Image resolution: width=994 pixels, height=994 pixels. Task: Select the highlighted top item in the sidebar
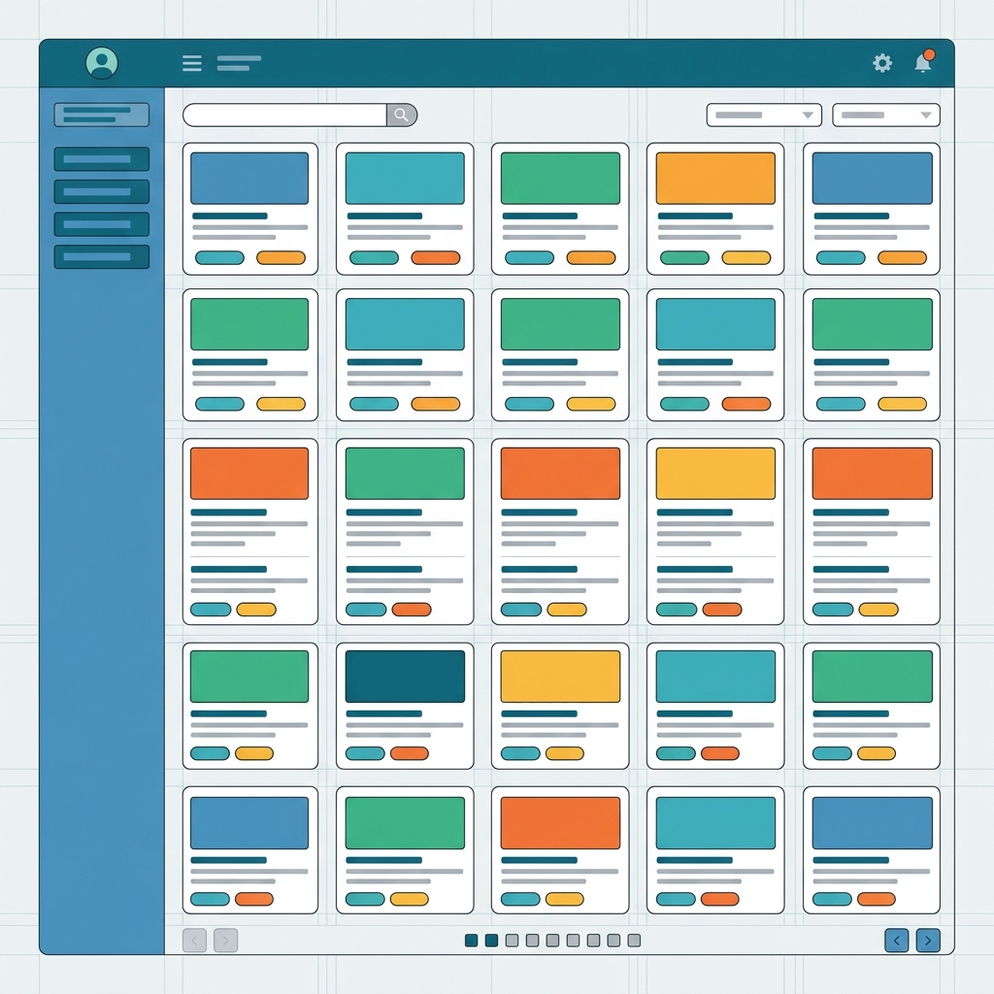(x=101, y=115)
